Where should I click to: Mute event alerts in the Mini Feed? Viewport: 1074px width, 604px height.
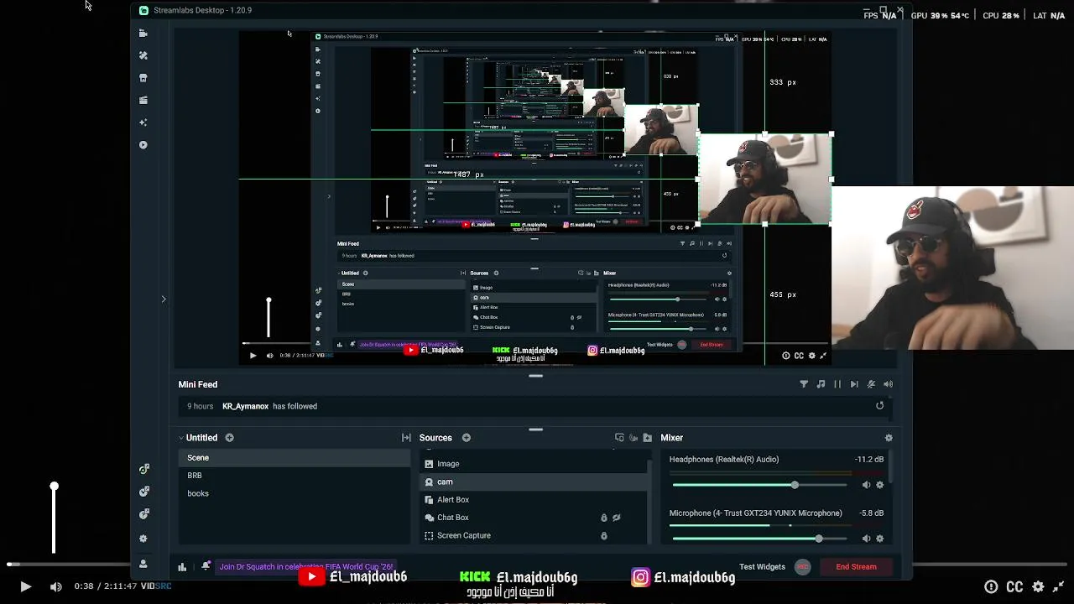(x=871, y=384)
